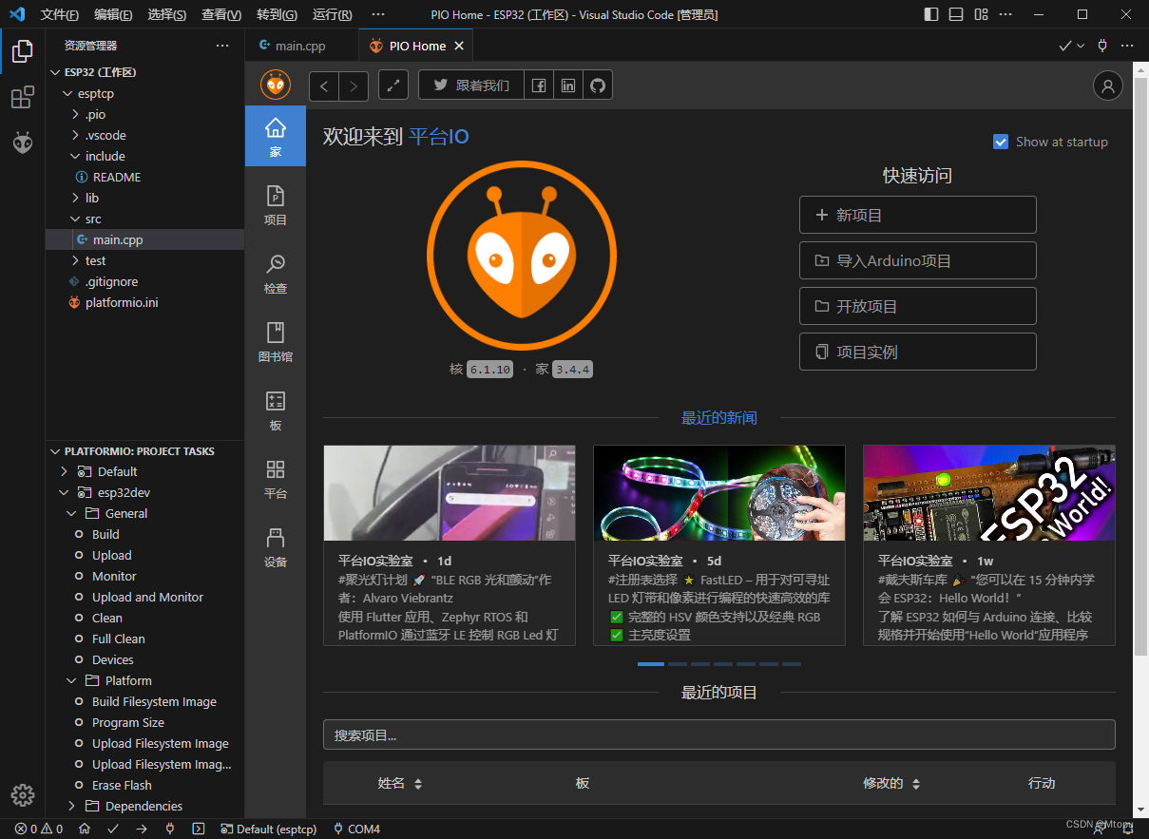Open the 平台 (Platforms) panel

[275, 480]
